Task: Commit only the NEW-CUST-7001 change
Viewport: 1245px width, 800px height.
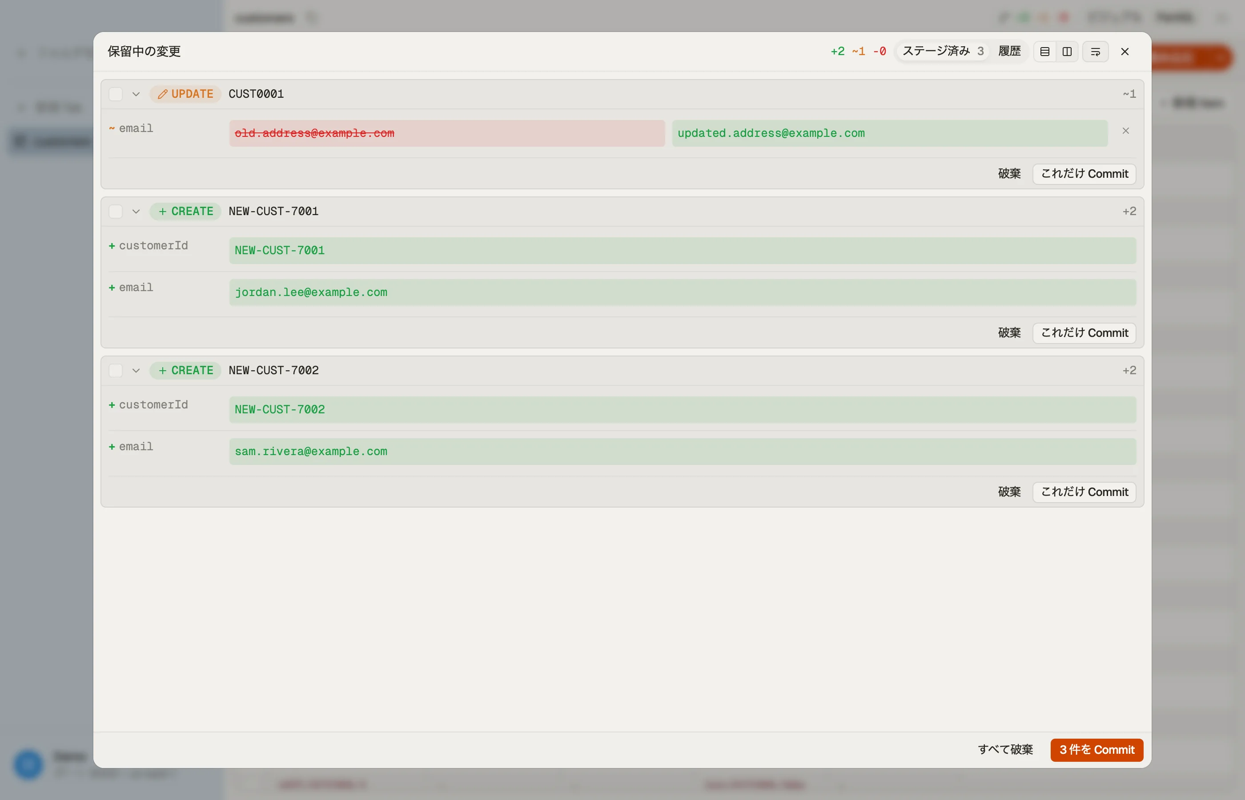Action: [x=1084, y=332]
